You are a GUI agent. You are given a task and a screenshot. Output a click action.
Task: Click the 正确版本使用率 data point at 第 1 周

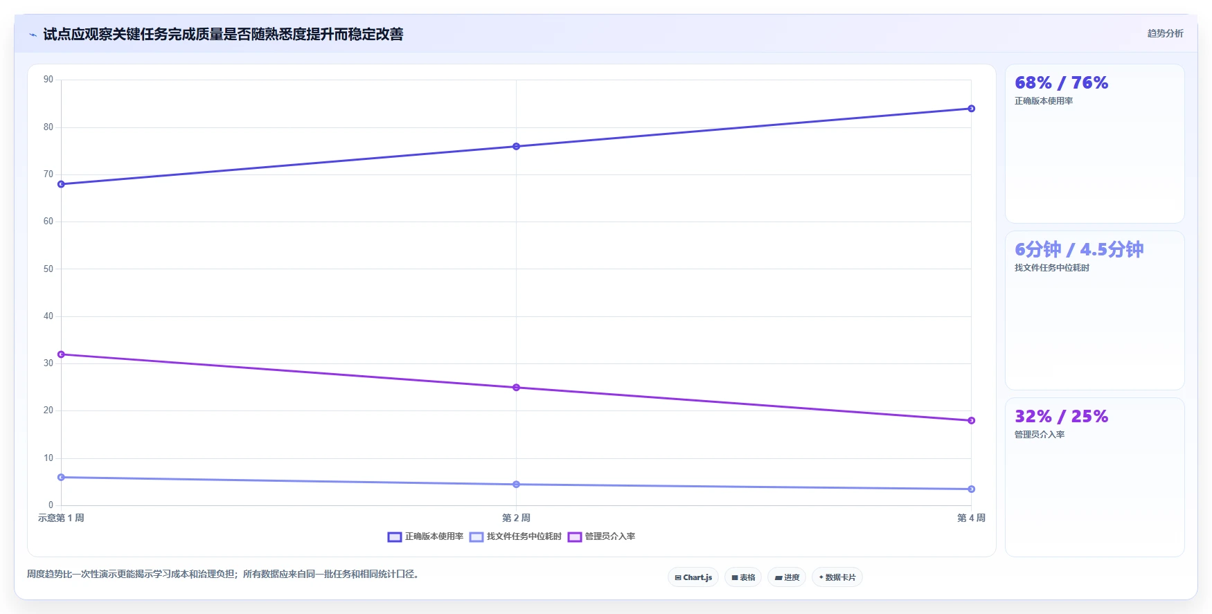click(x=61, y=184)
